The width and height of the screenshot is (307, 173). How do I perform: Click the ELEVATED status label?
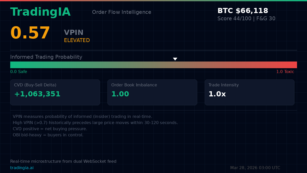(77, 40)
